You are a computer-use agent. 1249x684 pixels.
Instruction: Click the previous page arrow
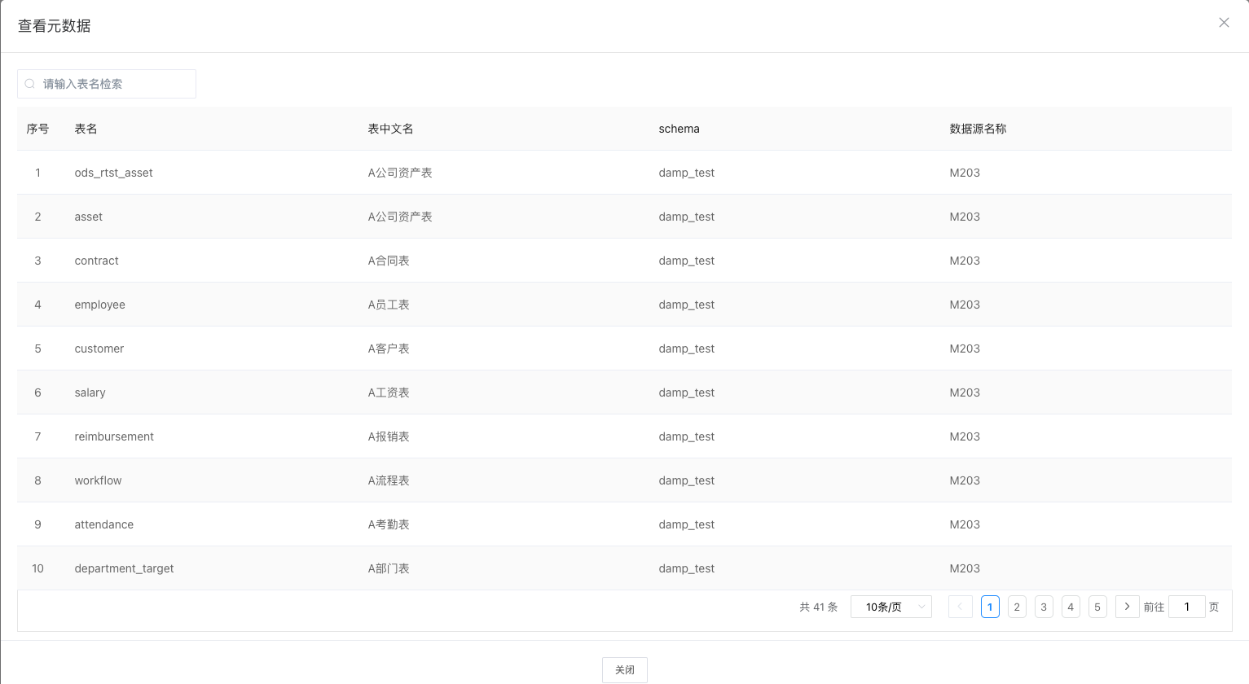pyautogui.click(x=960, y=607)
